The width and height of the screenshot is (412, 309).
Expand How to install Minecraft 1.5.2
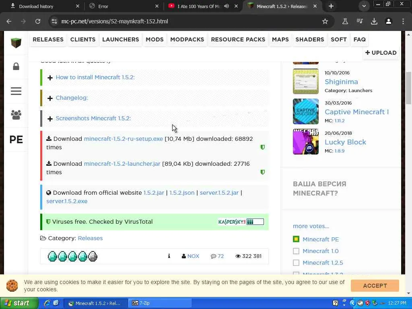[95, 77]
